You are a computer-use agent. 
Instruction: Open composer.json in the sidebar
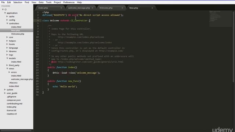click(x=14, y=100)
